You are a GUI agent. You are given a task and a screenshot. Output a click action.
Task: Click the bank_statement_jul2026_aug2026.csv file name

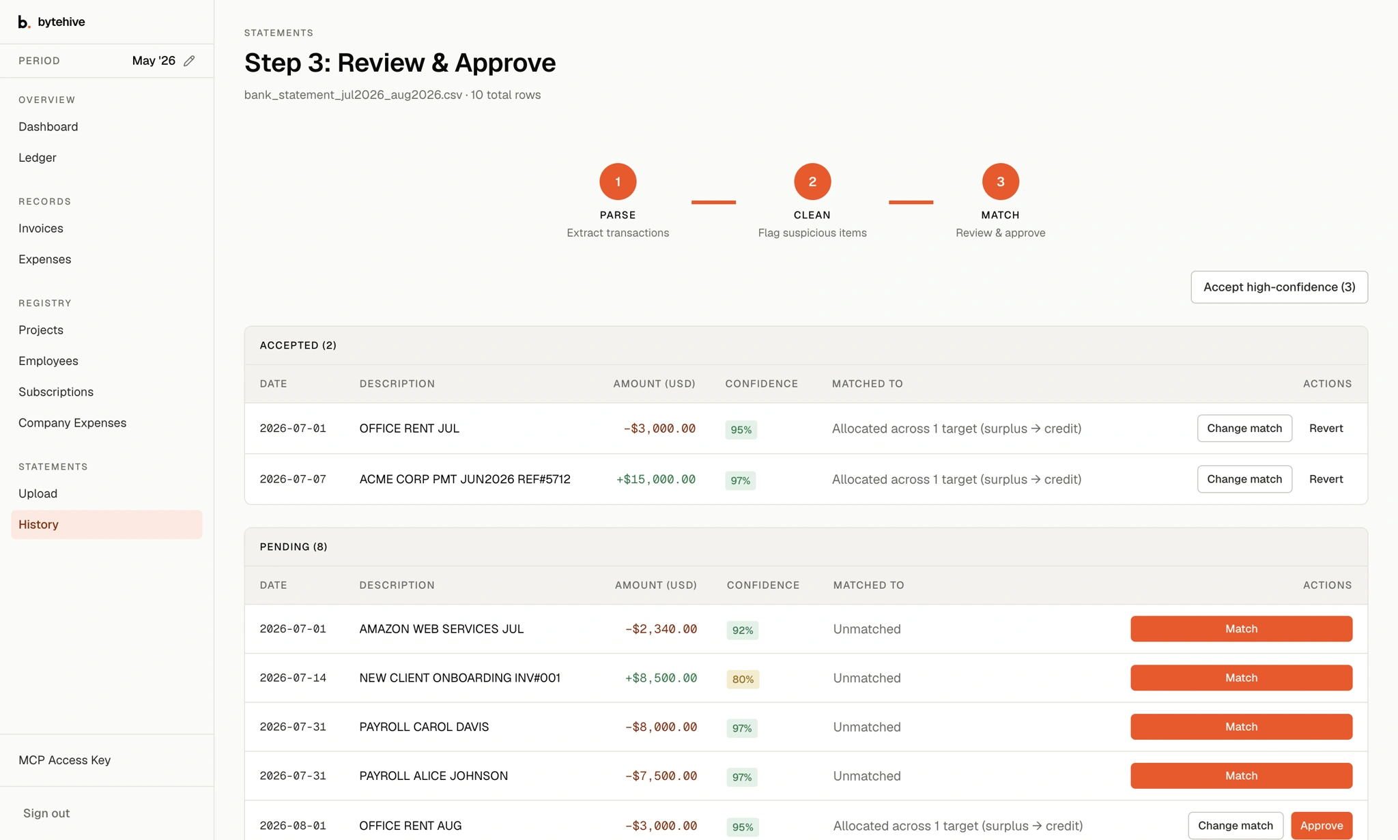[353, 95]
